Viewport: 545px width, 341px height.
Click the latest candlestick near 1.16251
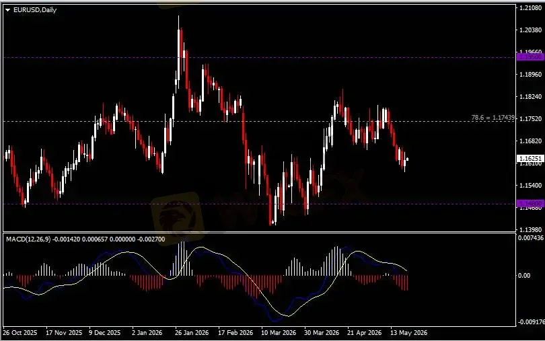[x=407, y=159]
